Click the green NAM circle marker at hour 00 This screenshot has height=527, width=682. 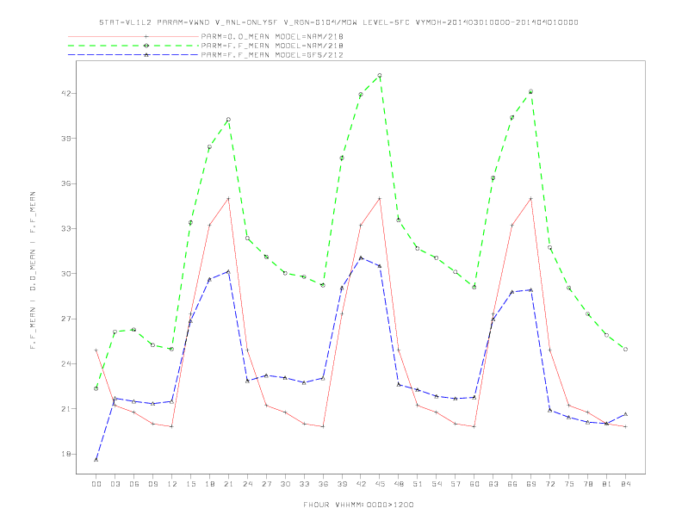tap(96, 388)
